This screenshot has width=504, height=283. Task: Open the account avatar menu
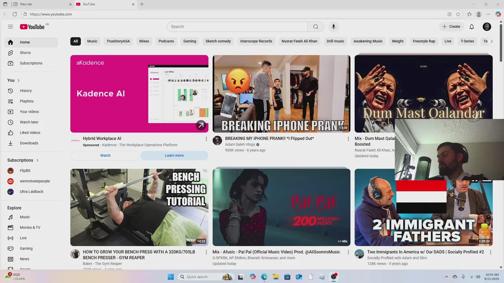[x=487, y=27]
